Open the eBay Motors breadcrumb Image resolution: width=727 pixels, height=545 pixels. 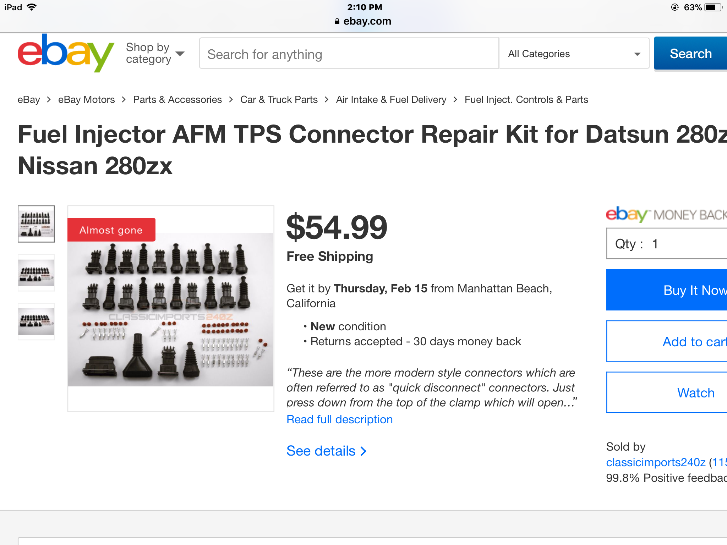[x=86, y=100]
